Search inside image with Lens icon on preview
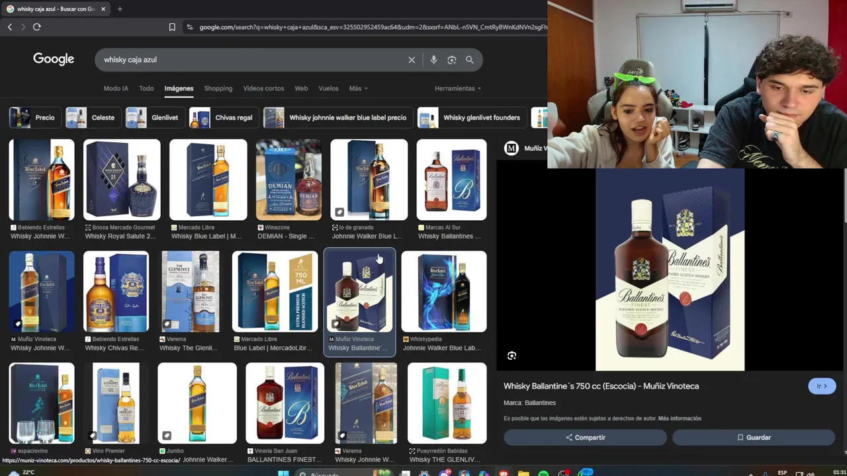This screenshot has width=847, height=476. (x=512, y=356)
